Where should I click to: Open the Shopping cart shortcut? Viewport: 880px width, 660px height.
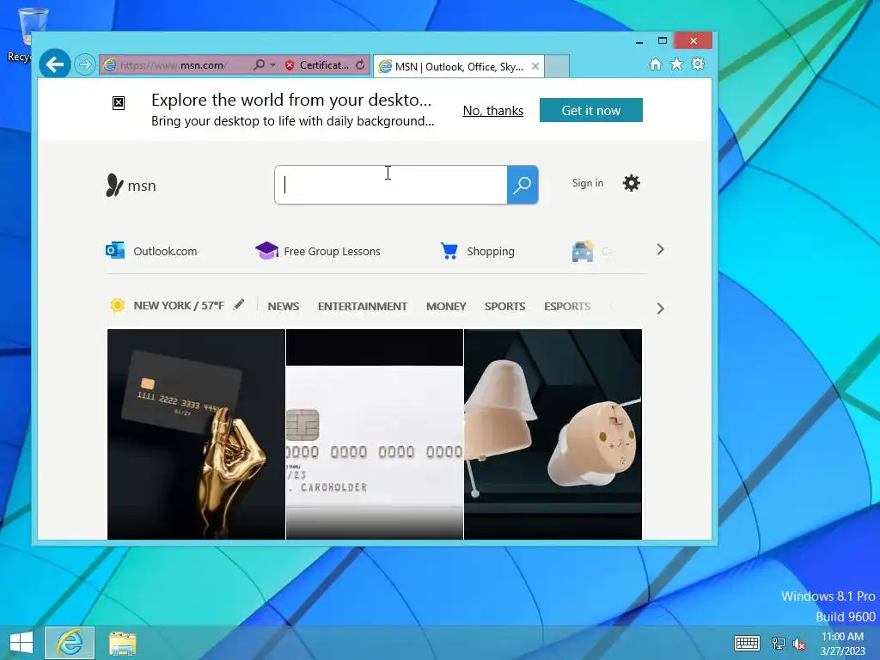coord(478,251)
